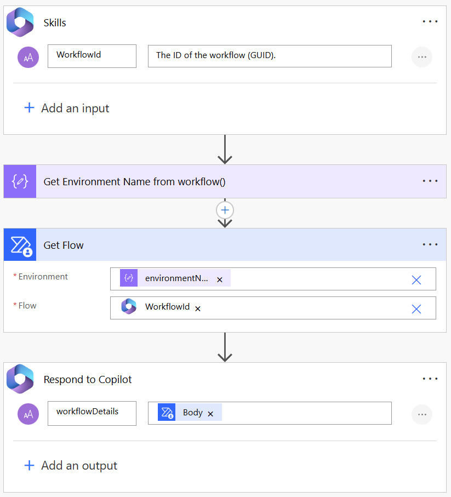Image resolution: width=451 pixels, height=497 pixels.
Task: Click the Get Flow connector icon
Action: 20,245
